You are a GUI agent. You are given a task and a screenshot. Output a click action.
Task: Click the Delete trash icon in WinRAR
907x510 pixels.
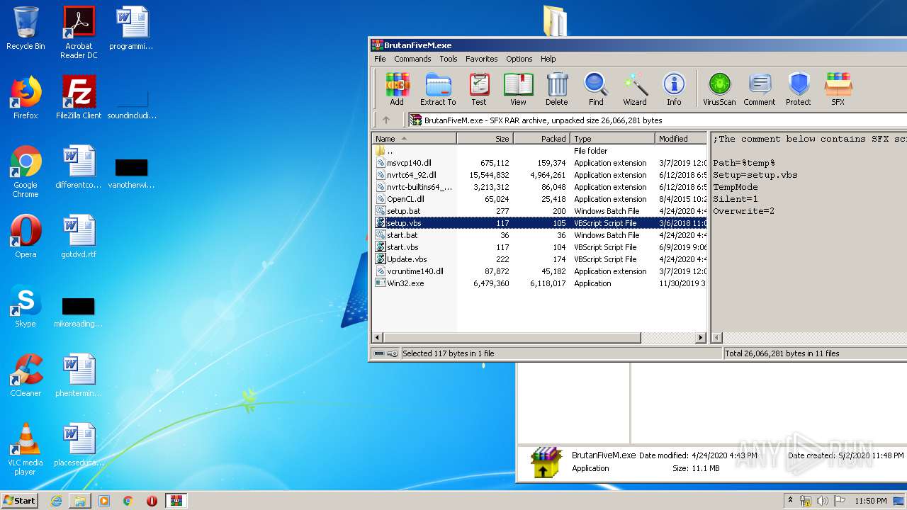coord(557,89)
